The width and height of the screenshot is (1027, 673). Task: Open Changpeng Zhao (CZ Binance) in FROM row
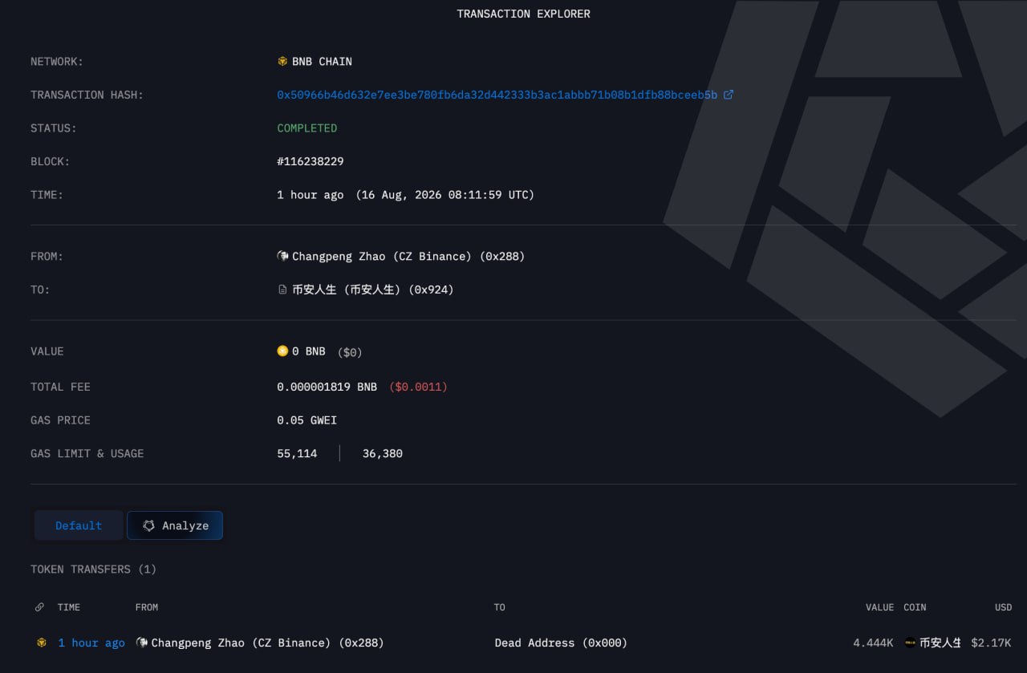(408, 256)
